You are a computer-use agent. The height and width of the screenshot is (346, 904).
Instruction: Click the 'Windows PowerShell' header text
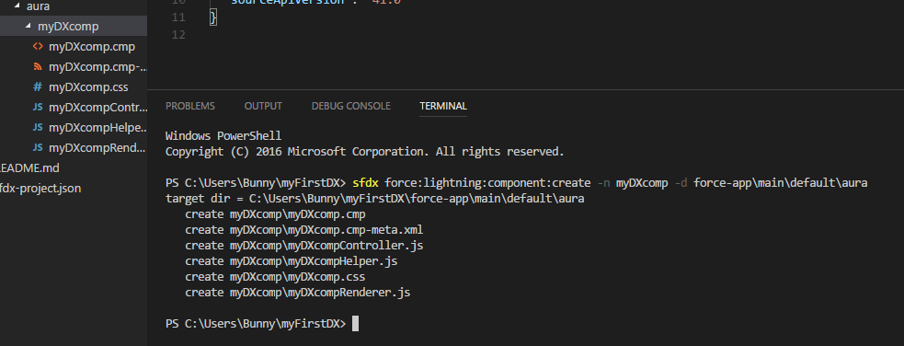click(223, 136)
